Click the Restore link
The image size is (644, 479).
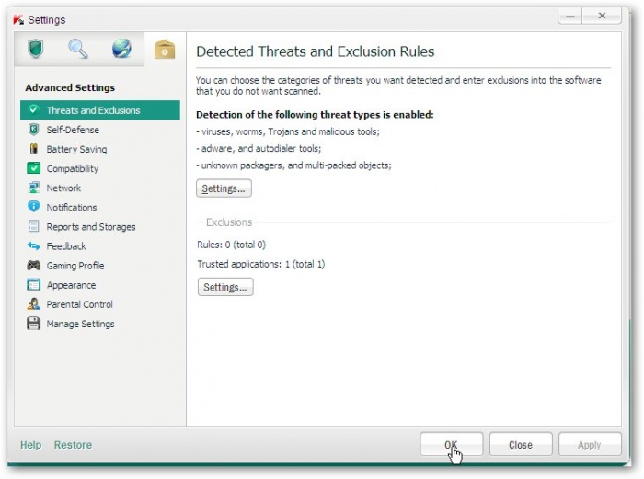(x=73, y=444)
